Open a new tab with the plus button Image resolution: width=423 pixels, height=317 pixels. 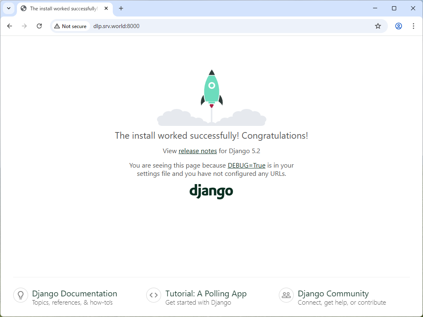(120, 8)
